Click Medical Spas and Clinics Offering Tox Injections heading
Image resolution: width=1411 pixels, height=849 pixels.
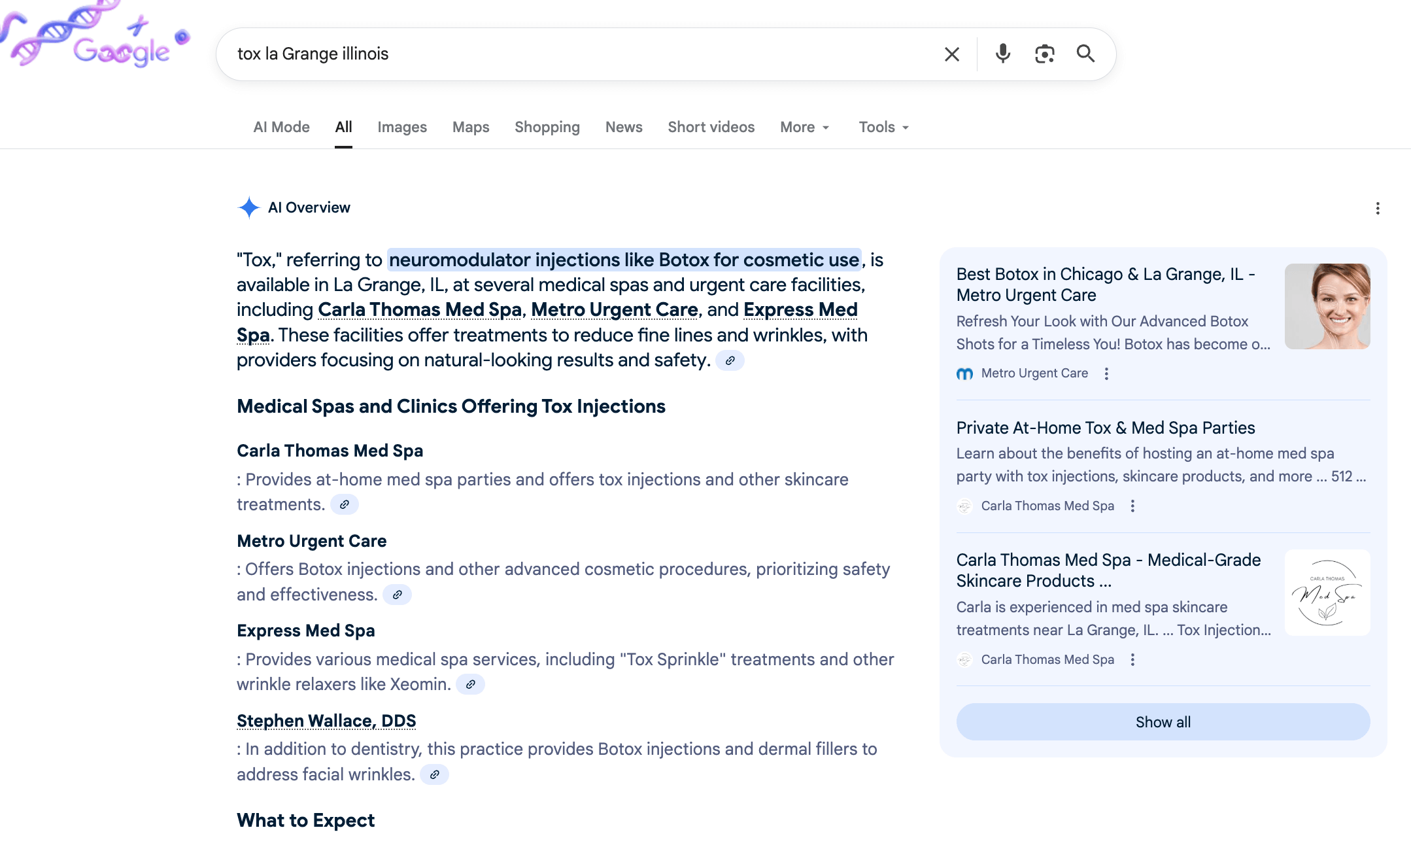click(x=451, y=406)
